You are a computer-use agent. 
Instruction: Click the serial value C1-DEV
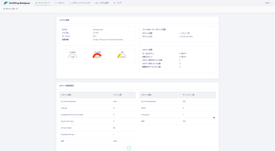[x=96, y=33]
